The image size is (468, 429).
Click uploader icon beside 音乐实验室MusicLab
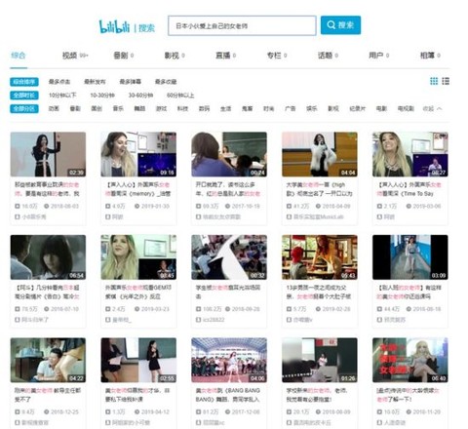coord(289,216)
